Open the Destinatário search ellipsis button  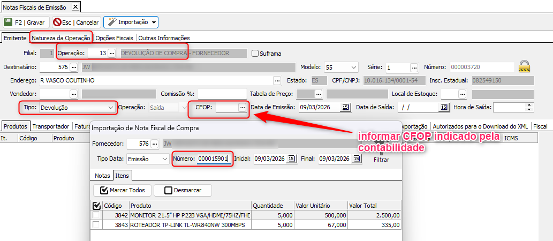[73, 67]
